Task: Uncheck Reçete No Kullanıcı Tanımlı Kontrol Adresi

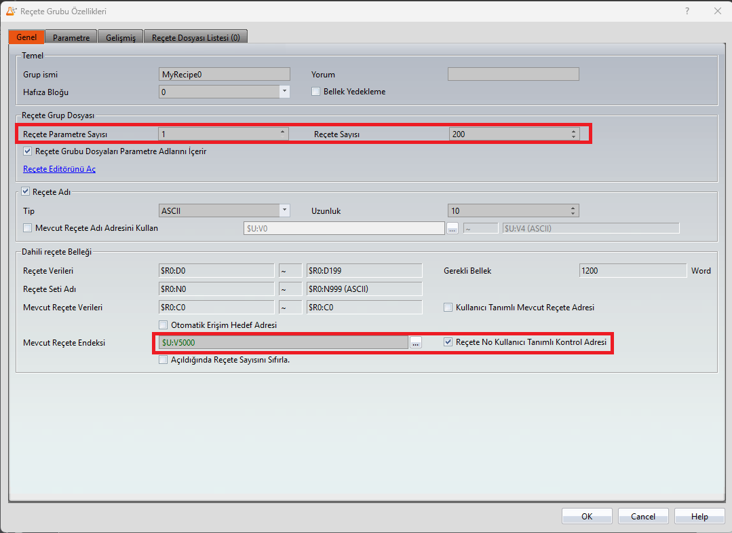Action: coord(448,342)
